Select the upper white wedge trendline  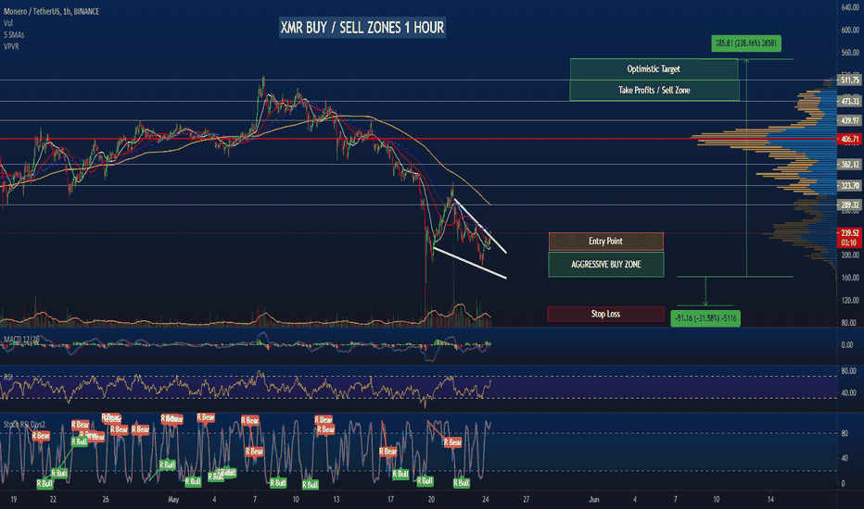point(480,225)
